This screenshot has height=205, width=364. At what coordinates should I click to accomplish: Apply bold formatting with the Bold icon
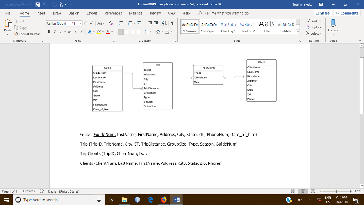click(49, 31)
